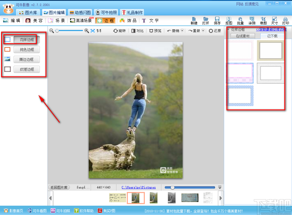Open the 图片库 tab
This screenshot has width=292, height=215.
[x=28, y=12]
